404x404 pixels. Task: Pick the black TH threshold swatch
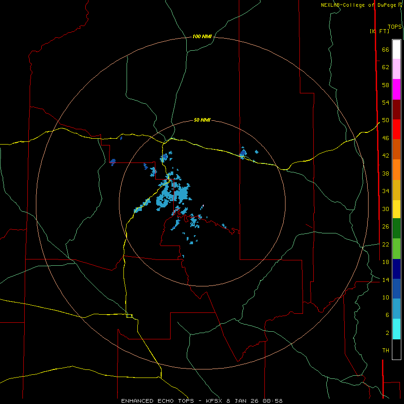(x=396, y=349)
